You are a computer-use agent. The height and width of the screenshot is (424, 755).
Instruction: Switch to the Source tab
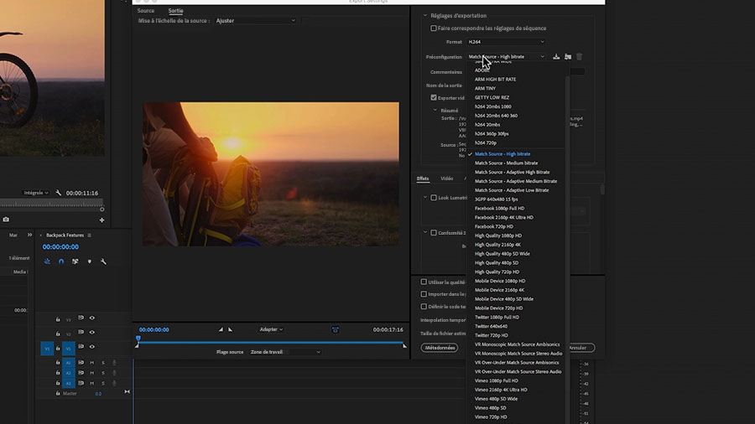pyautogui.click(x=146, y=11)
